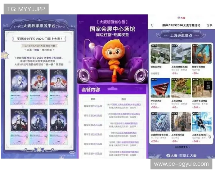The width and height of the screenshot is (216, 173).
Task: Tap the 买原神☆FES 2026 门票上大麦 banner
Action: 39,39
